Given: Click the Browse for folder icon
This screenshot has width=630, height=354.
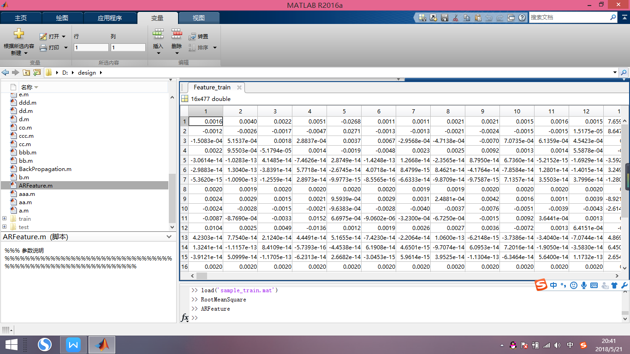Looking at the screenshot, I should click(37, 73).
